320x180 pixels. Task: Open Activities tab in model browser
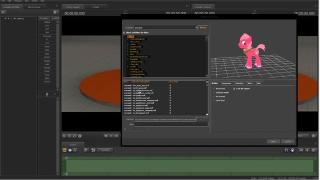[239, 83]
